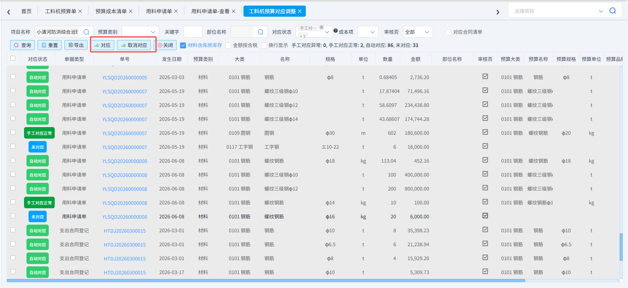The image size is (628, 288).
Task: Uncheck 材料含库房库存 checkbox
Action: pos(183,45)
